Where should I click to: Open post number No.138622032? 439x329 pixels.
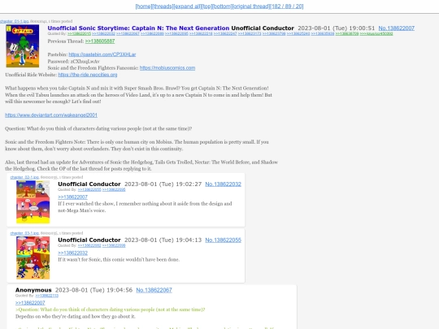[223, 184]
